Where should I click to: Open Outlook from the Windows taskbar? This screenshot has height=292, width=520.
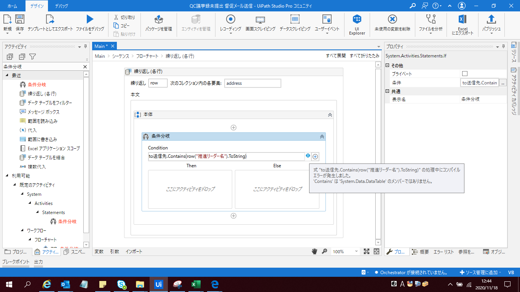tap(65, 284)
